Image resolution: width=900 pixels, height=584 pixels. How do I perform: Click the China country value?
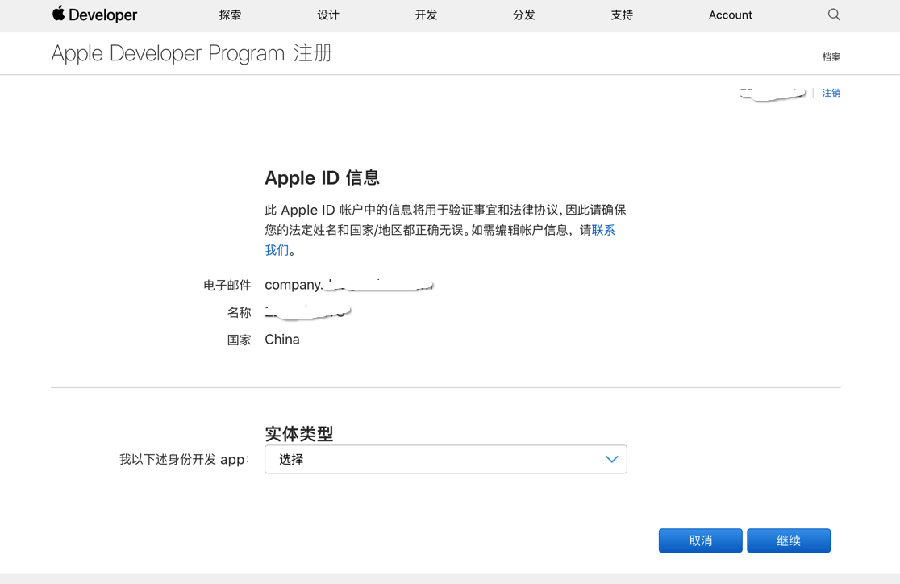tap(281, 340)
